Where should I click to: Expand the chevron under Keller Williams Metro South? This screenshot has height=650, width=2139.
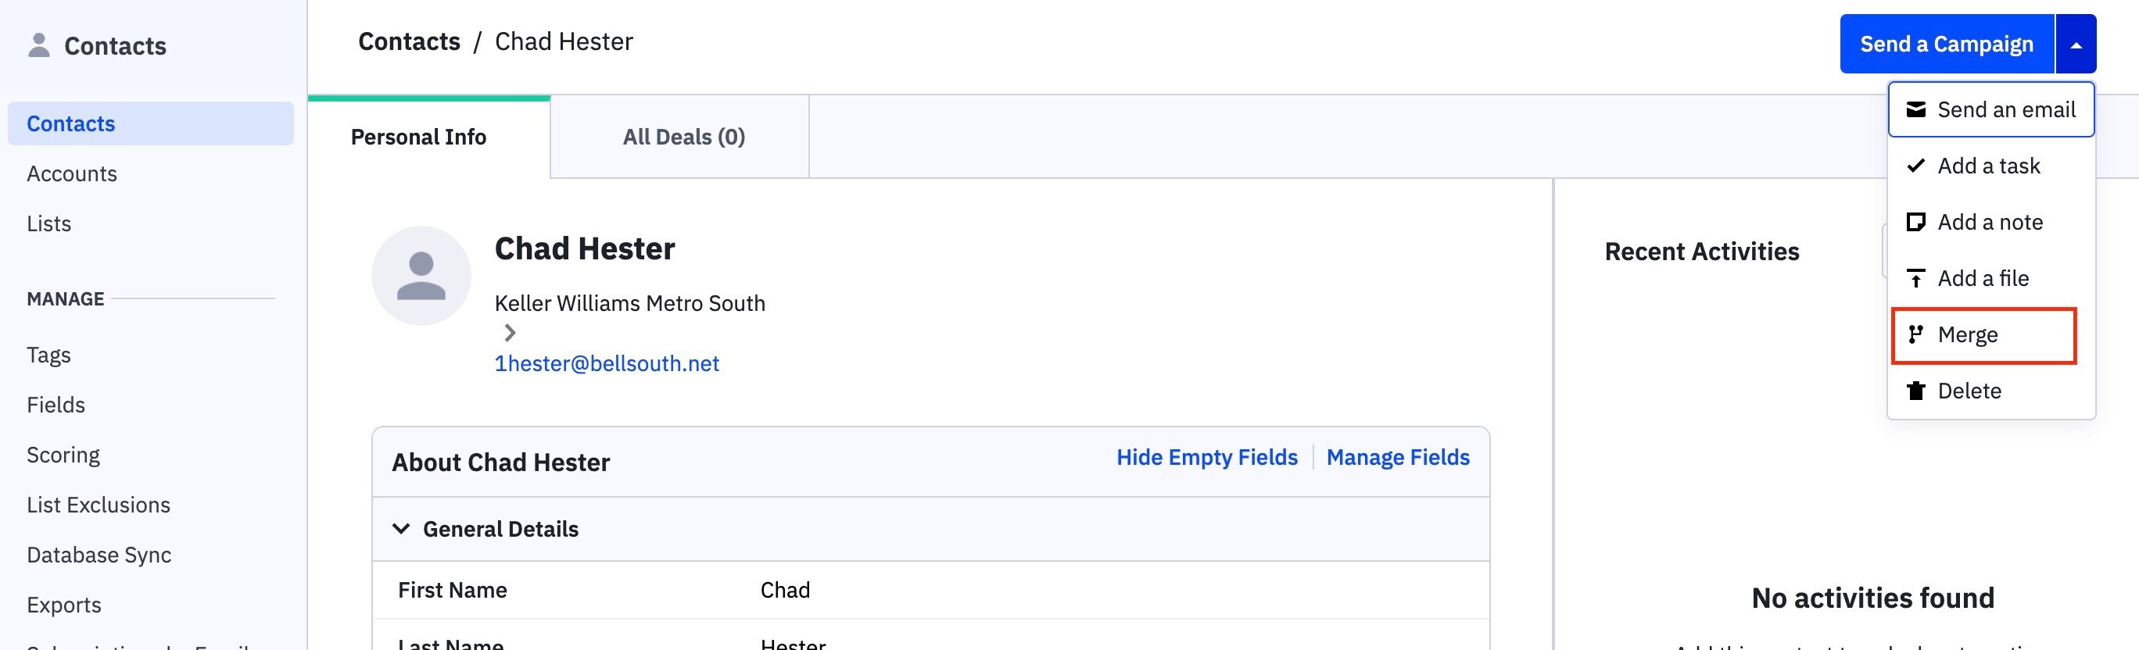coord(510,333)
